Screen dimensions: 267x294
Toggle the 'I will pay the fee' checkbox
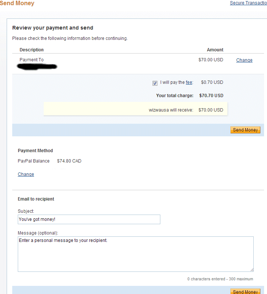pos(155,83)
